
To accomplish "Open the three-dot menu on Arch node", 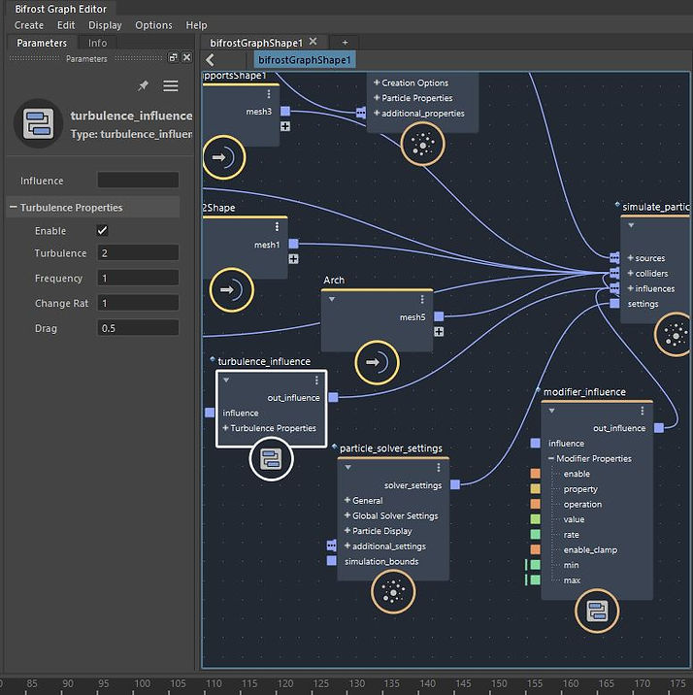I will tap(422, 300).
